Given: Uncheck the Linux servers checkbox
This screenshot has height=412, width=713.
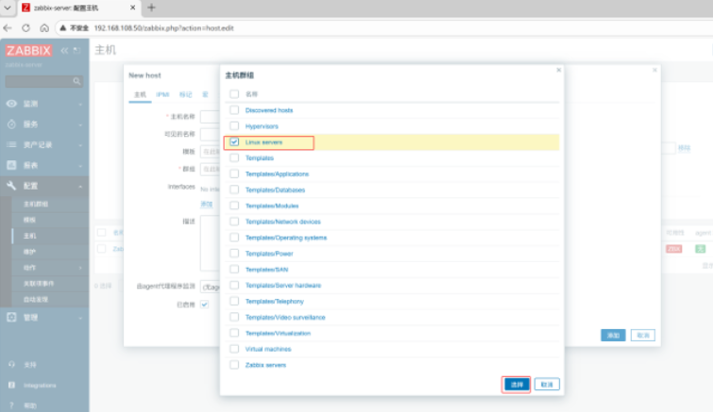Looking at the screenshot, I should tap(234, 142).
